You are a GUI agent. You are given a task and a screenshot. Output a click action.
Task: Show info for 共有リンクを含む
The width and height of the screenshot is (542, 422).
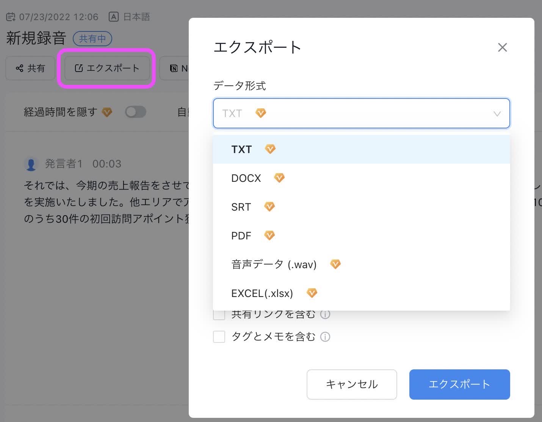pyautogui.click(x=325, y=314)
